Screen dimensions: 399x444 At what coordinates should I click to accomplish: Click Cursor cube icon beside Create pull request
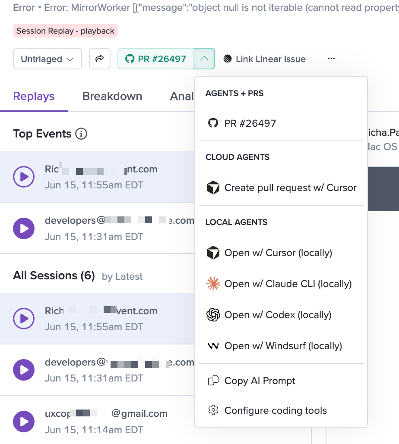[213, 188]
